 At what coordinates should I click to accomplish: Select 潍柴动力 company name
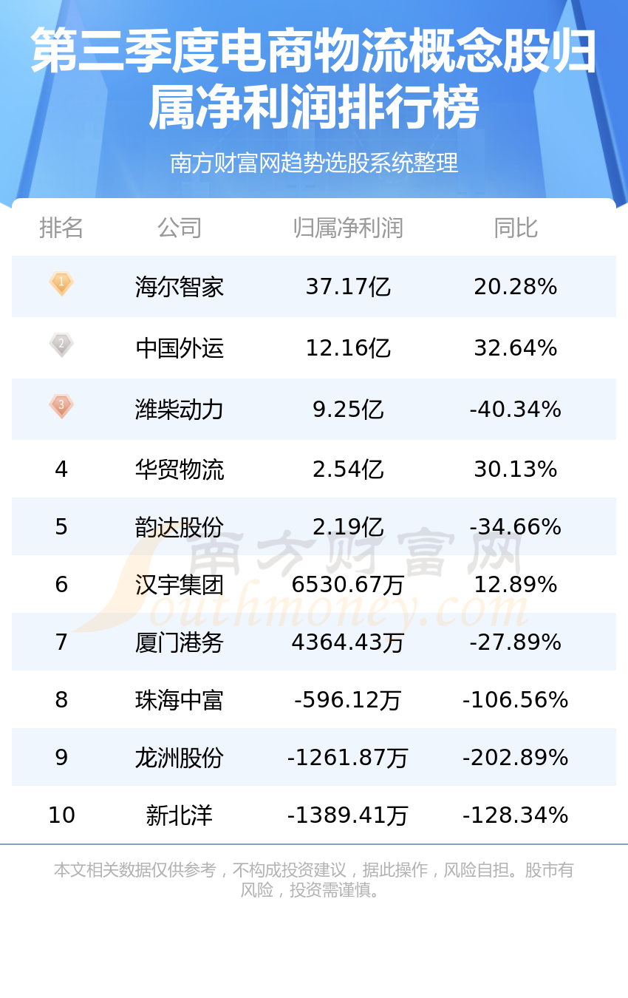pyautogui.click(x=180, y=410)
